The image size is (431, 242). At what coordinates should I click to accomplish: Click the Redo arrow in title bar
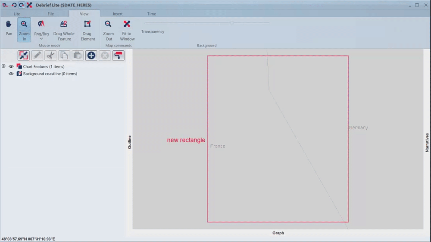coord(22,5)
